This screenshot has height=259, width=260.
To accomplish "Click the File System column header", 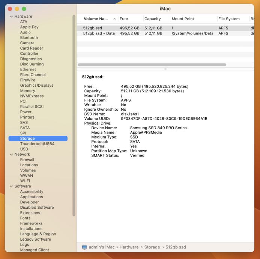I will point(232,19).
